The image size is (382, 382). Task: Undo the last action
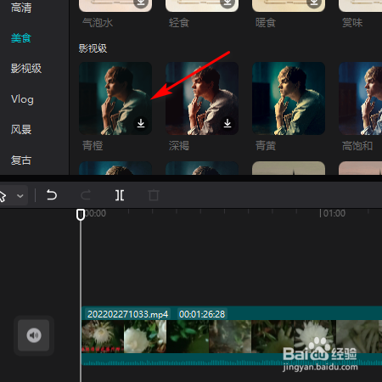click(x=52, y=195)
